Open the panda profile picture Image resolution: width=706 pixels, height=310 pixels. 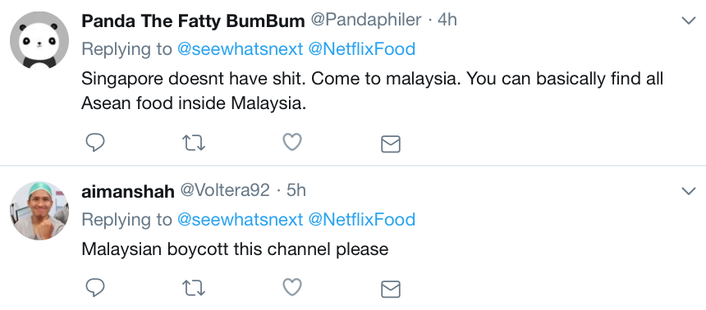pos(39,40)
